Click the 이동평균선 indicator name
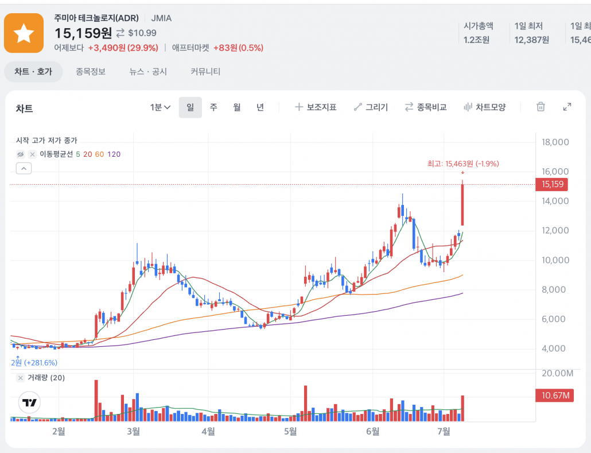Screen dimensions: 591x453 56,154
